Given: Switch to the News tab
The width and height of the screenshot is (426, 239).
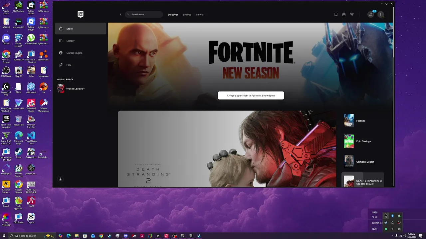Looking at the screenshot, I should [x=199, y=15].
